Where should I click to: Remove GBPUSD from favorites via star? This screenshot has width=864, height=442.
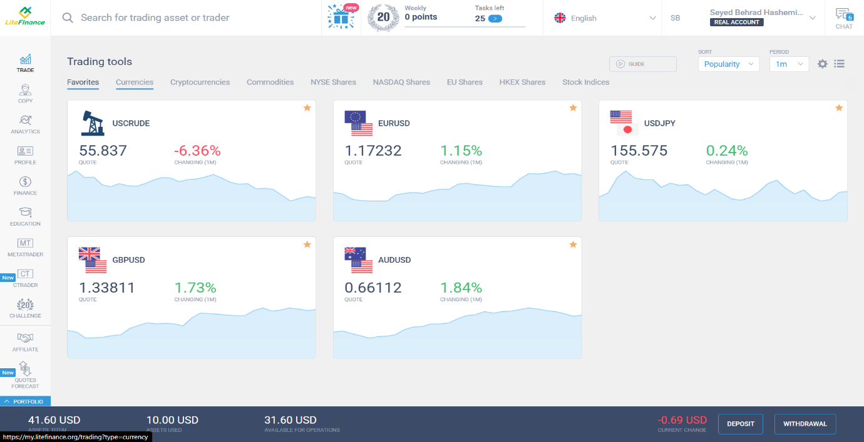coord(307,244)
